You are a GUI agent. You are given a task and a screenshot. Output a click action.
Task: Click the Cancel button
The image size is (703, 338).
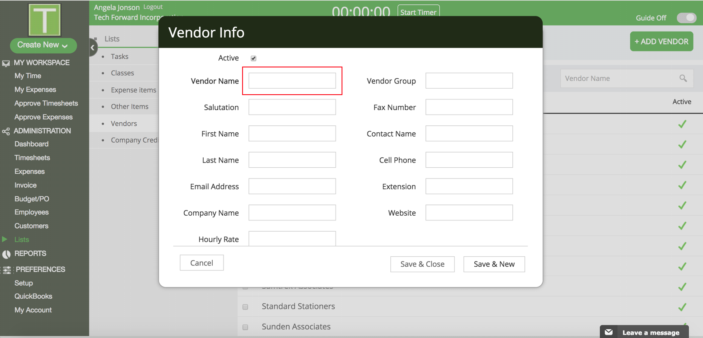click(x=202, y=263)
